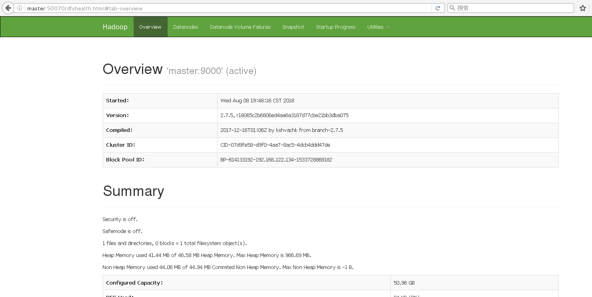Click the Block Pool ID value

tap(276, 160)
